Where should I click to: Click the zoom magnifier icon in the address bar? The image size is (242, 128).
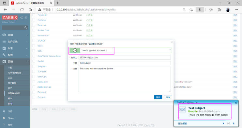pos(184,9)
